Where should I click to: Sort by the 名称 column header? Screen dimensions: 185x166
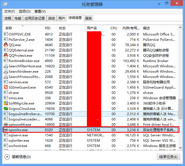(23, 28)
